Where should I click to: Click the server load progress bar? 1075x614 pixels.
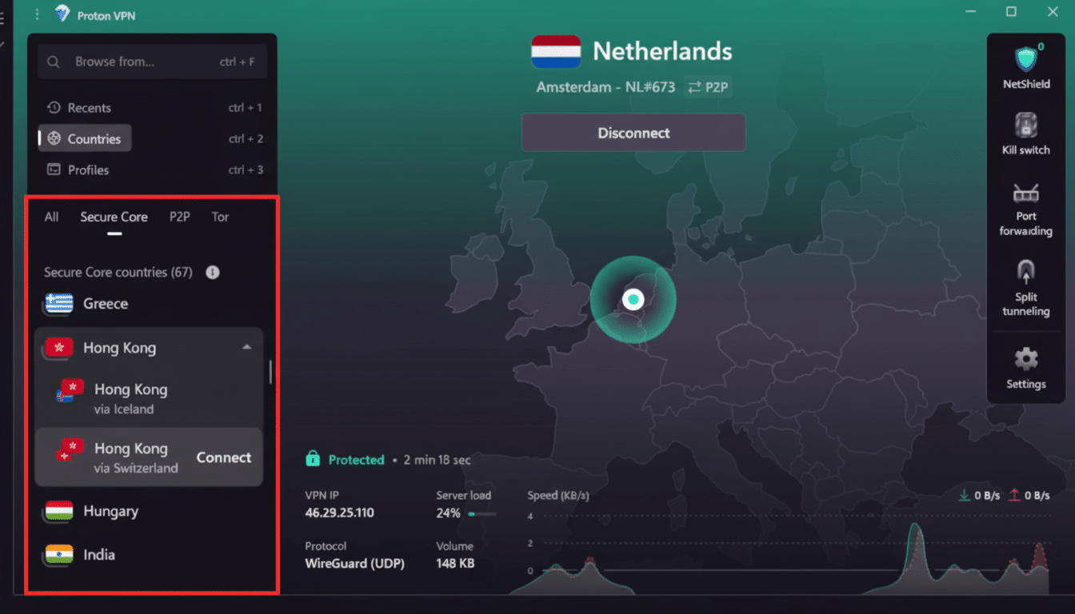click(480, 514)
